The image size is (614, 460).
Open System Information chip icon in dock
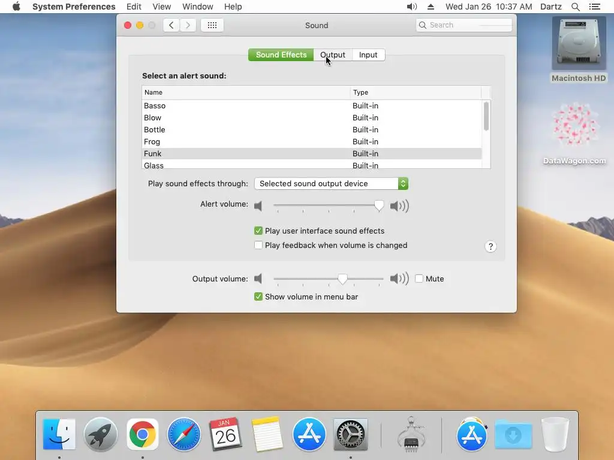click(411, 434)
